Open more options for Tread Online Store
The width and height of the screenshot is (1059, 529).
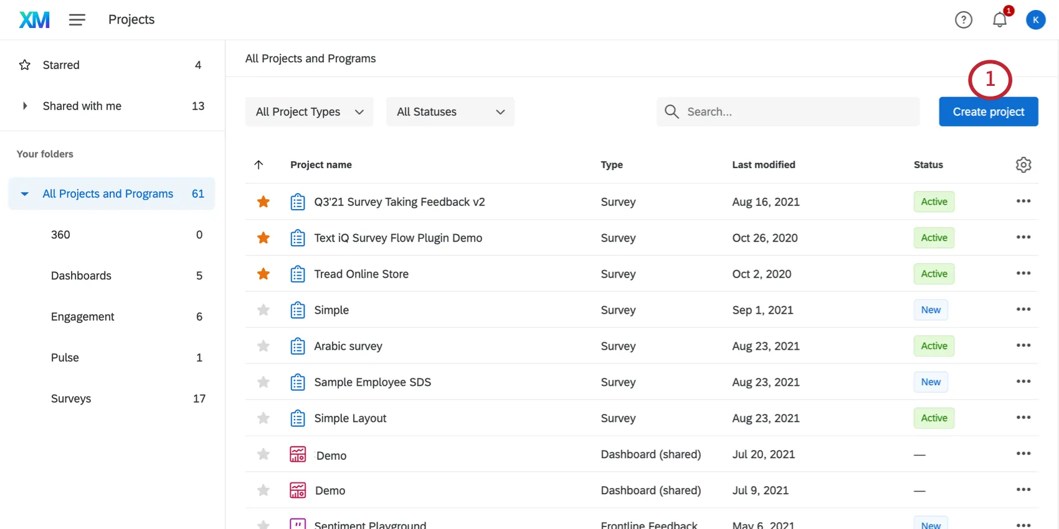click(x=1023, y=274)
